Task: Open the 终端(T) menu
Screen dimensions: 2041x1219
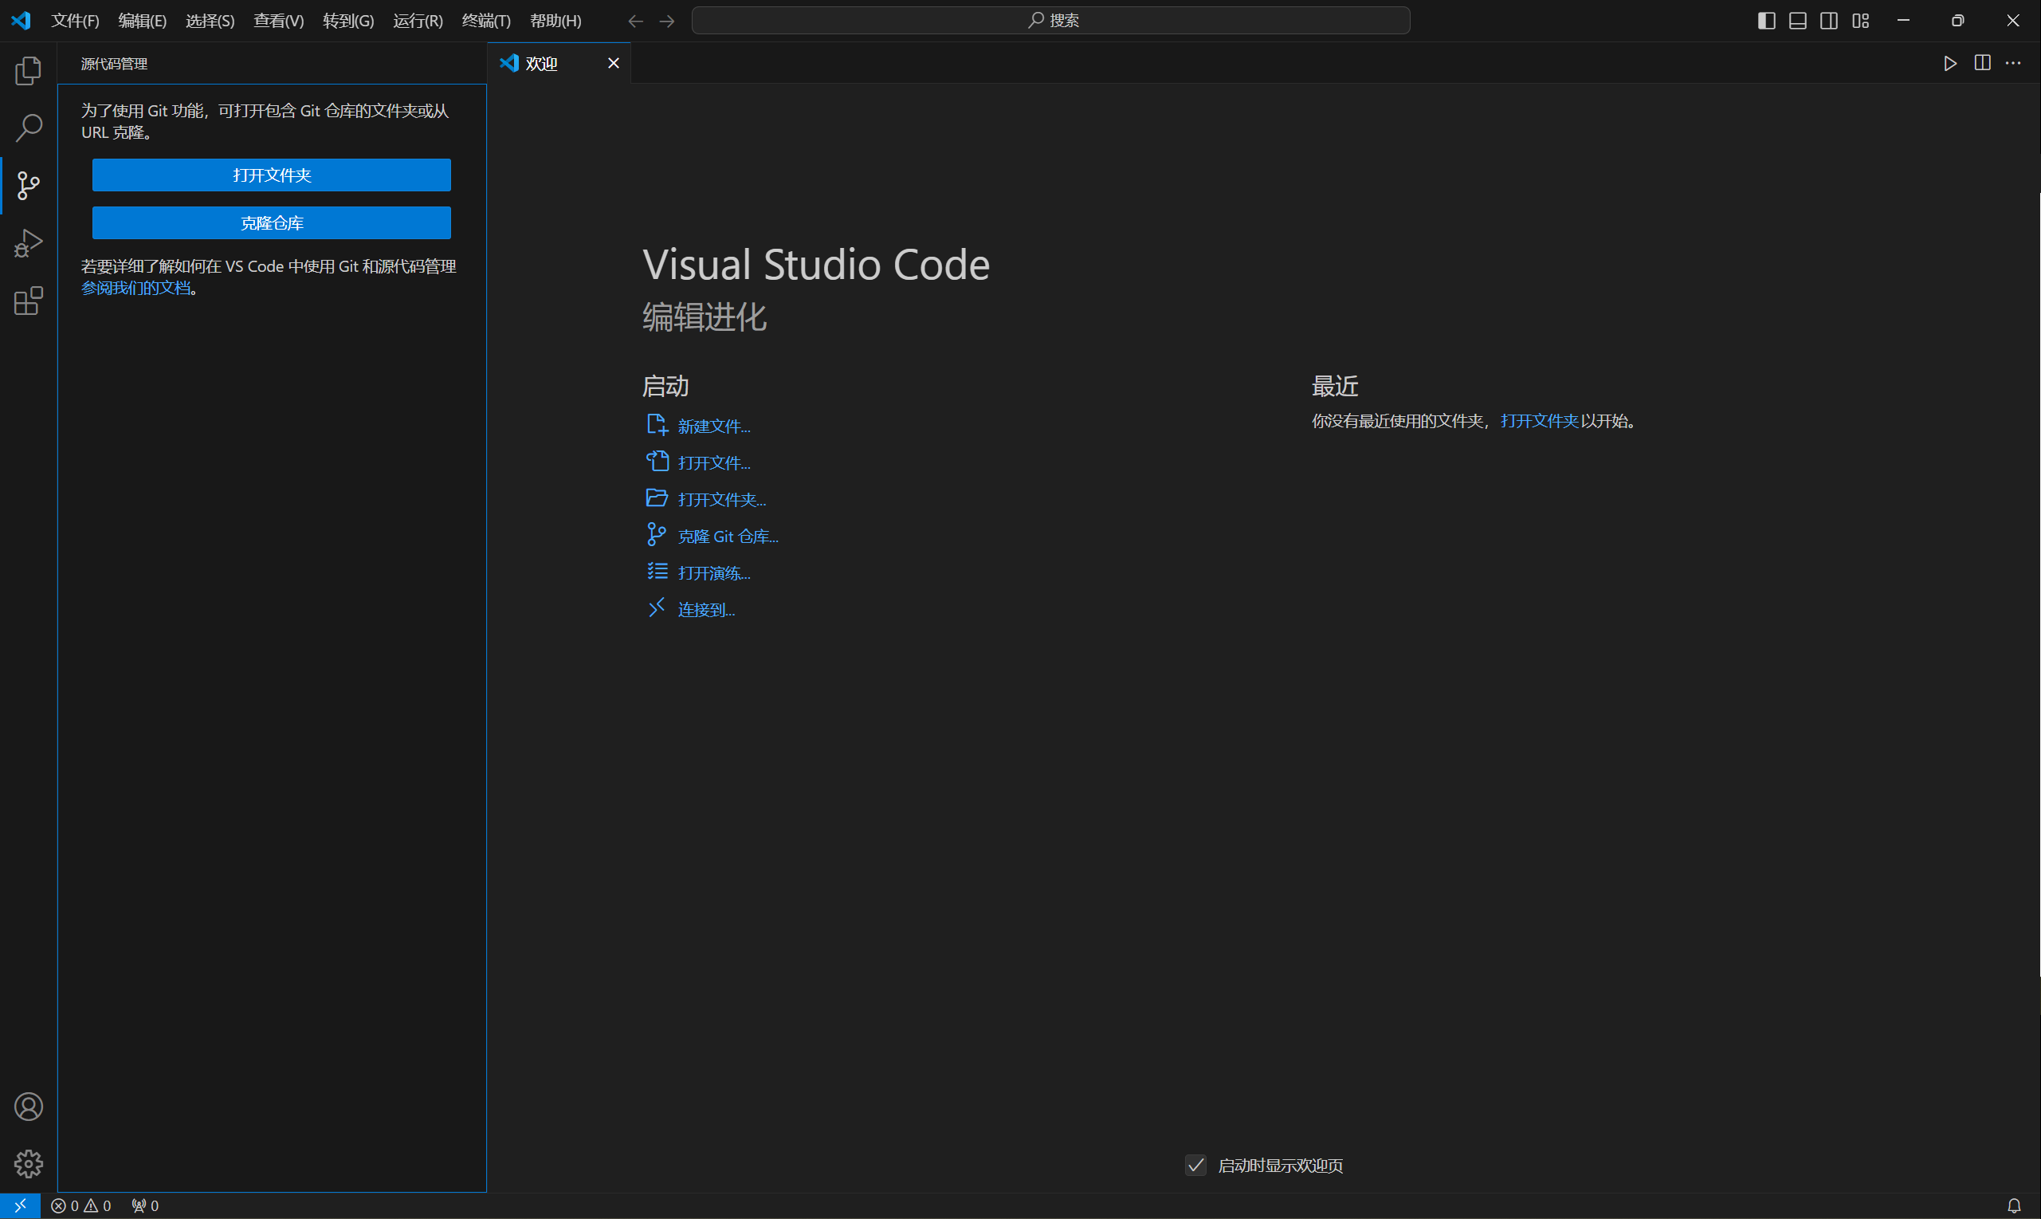Action: pos(486,21)
